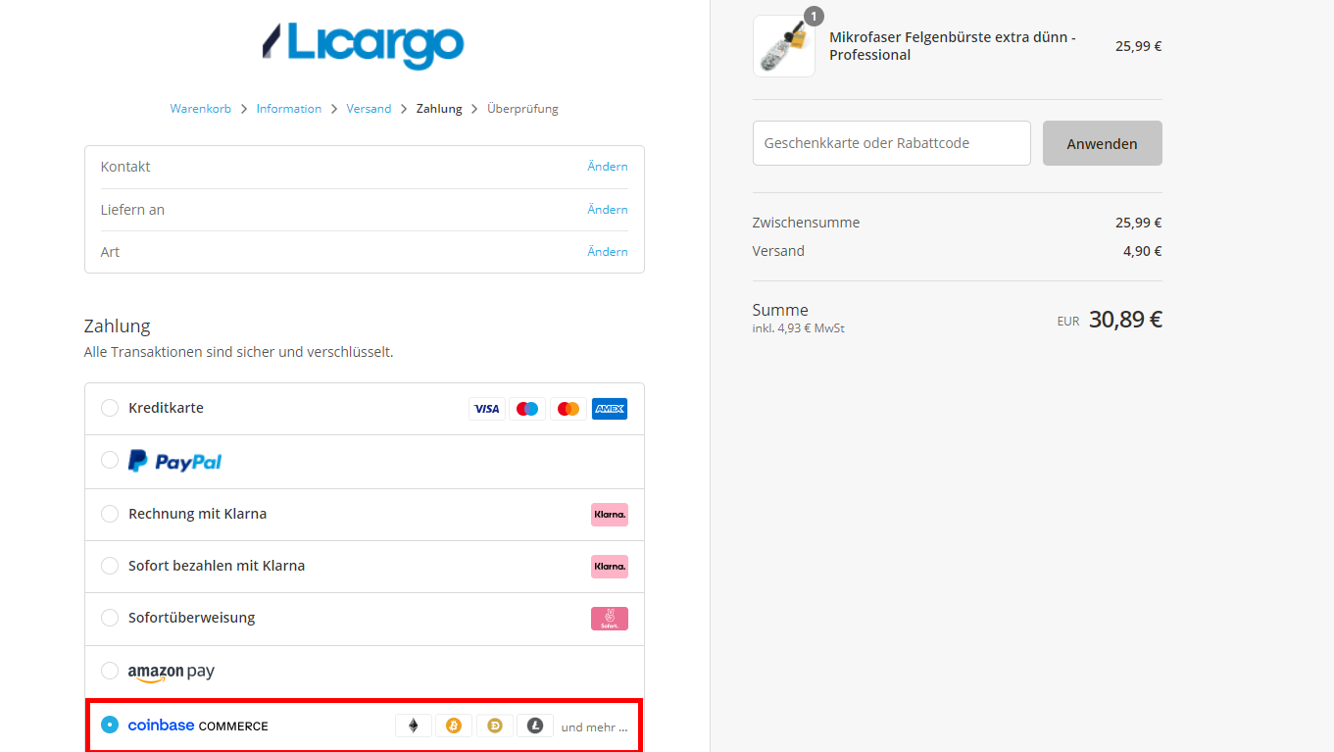Click the Kreditkarte label
This screenshot has width=1334, height=752.
166,408
